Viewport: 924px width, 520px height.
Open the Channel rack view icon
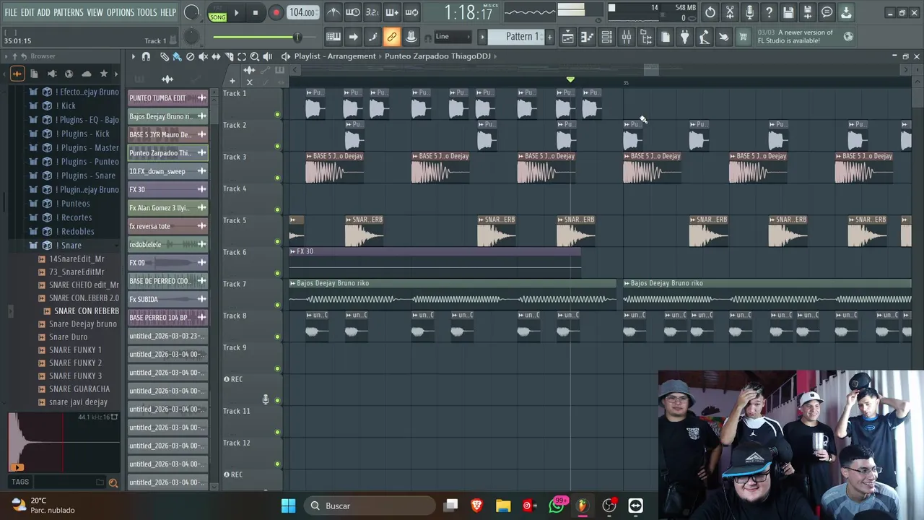(x=607, y=37)
